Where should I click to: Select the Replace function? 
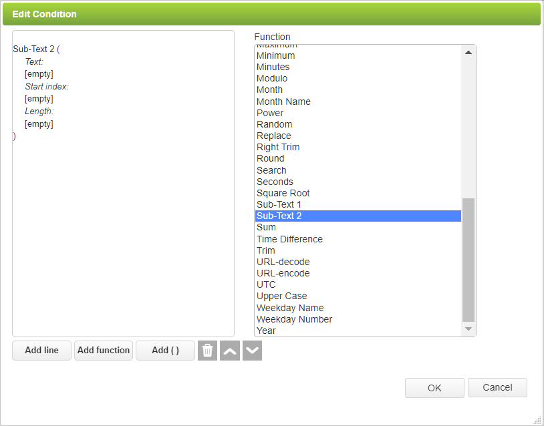358,136
